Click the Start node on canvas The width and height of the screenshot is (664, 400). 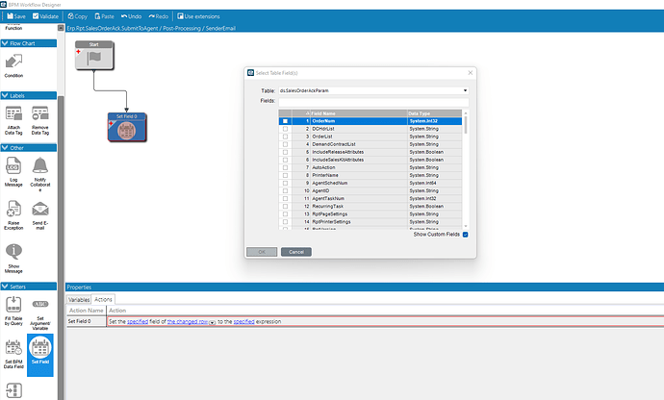[94, 55]
